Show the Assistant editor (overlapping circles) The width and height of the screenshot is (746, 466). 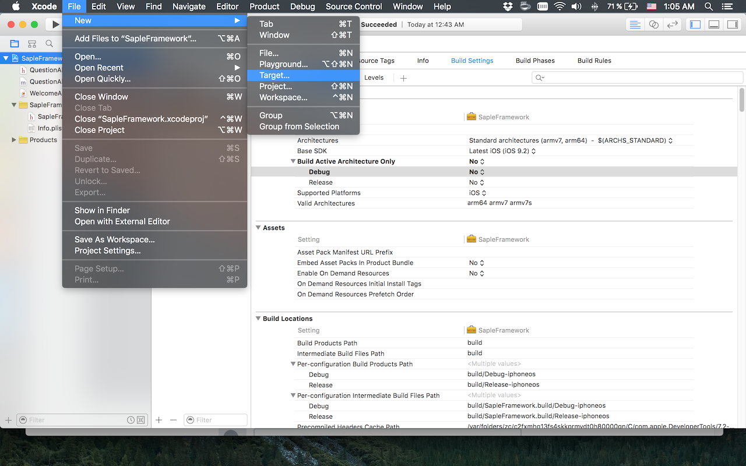click(x=654, y=24)
